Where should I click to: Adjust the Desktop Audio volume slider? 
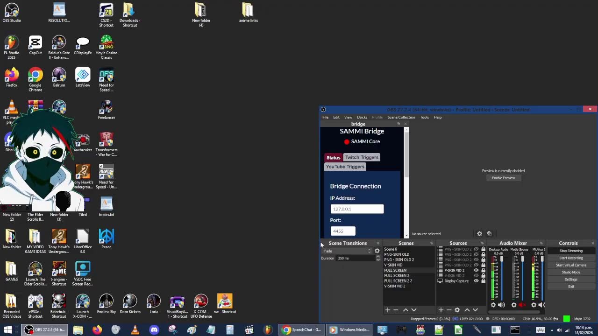502,278
